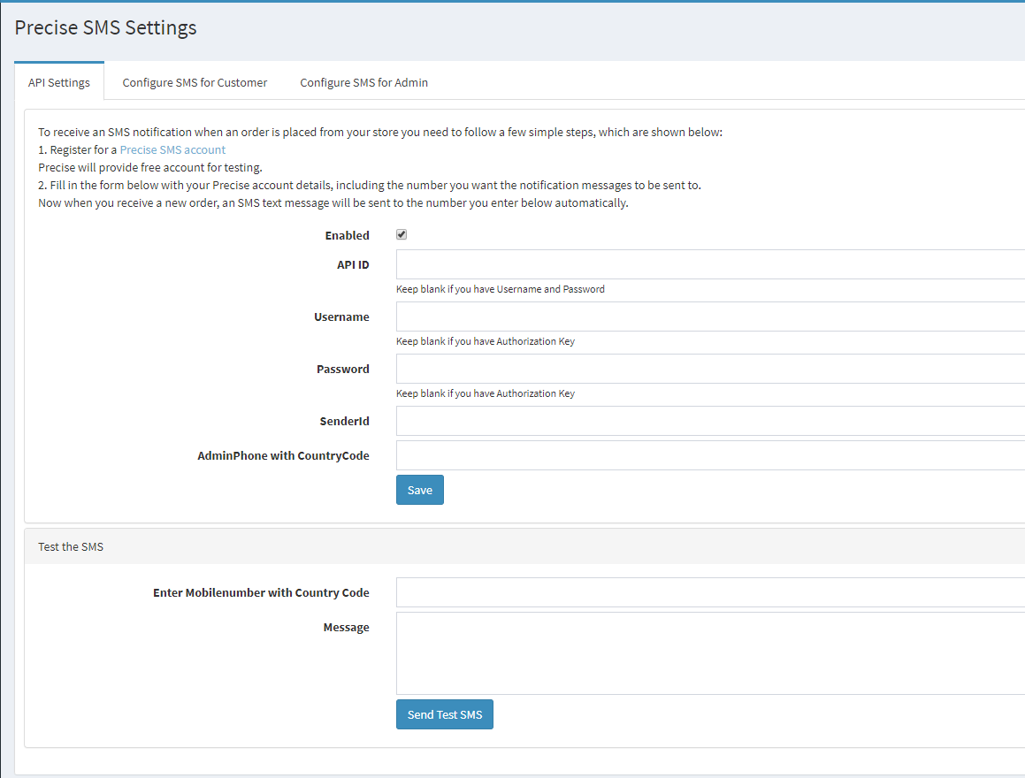Screen dimensions: 1025x778
Task: Switch to the API Settings tab
Action: (x=59, y=82)
